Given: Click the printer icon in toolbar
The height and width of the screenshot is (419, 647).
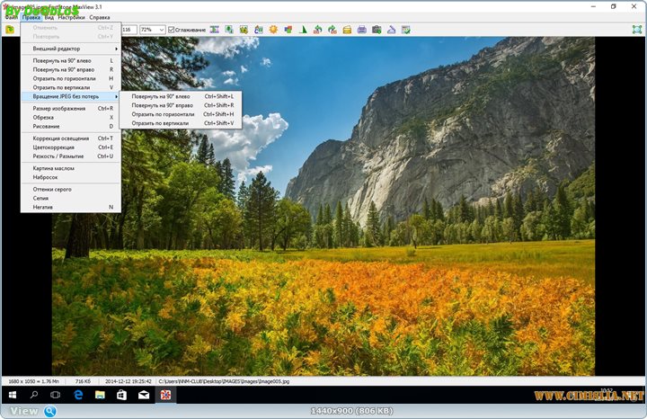Looking at the screenshot, I should pyautogui.click(x=361, y=30).
